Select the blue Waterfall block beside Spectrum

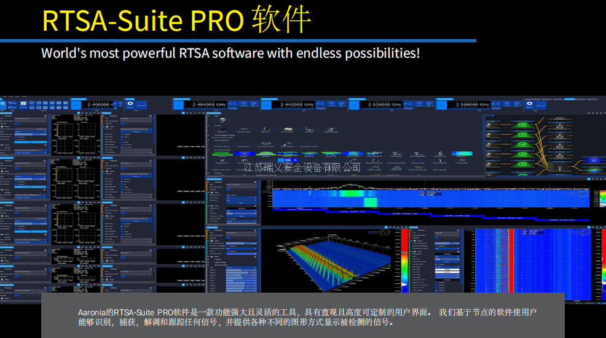click(244, 154)
